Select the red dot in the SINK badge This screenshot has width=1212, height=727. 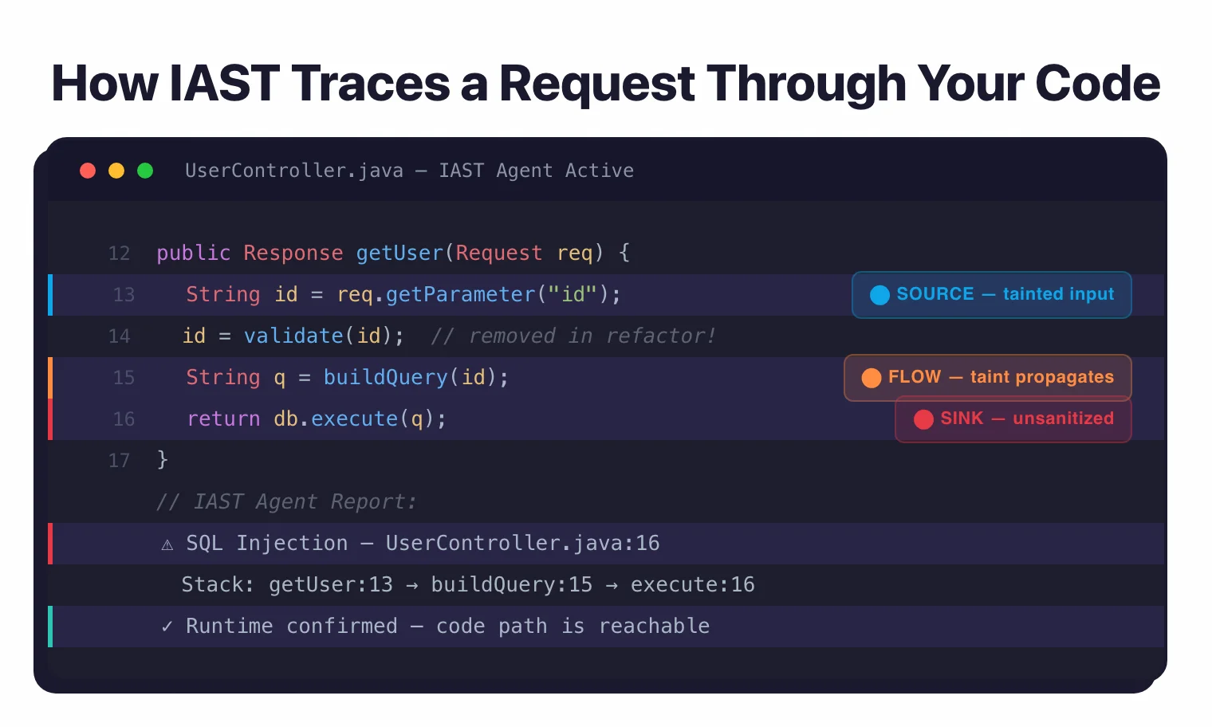click(924, 419)
